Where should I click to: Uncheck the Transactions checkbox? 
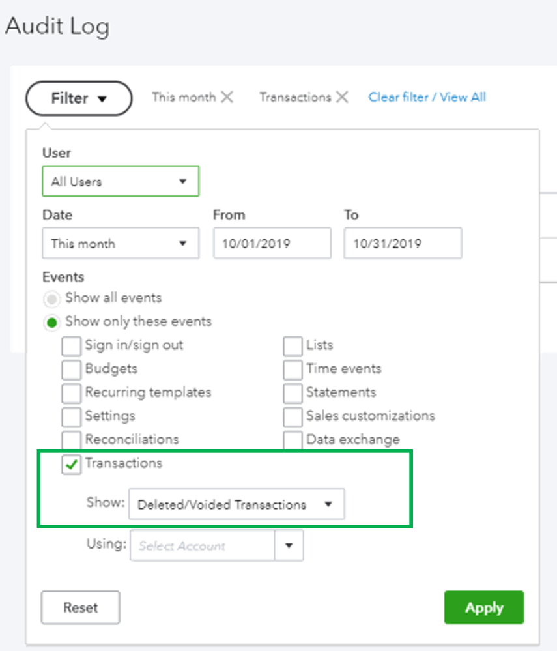(72, 464)
